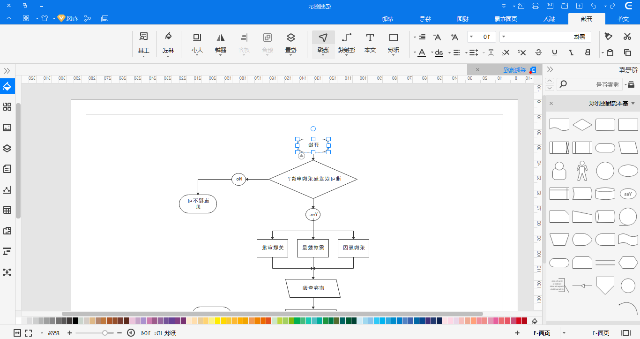Image resolution: width=640 pixels, height=339 pixels.
Task: Increase font size with A+ icon
Action: 454,37
